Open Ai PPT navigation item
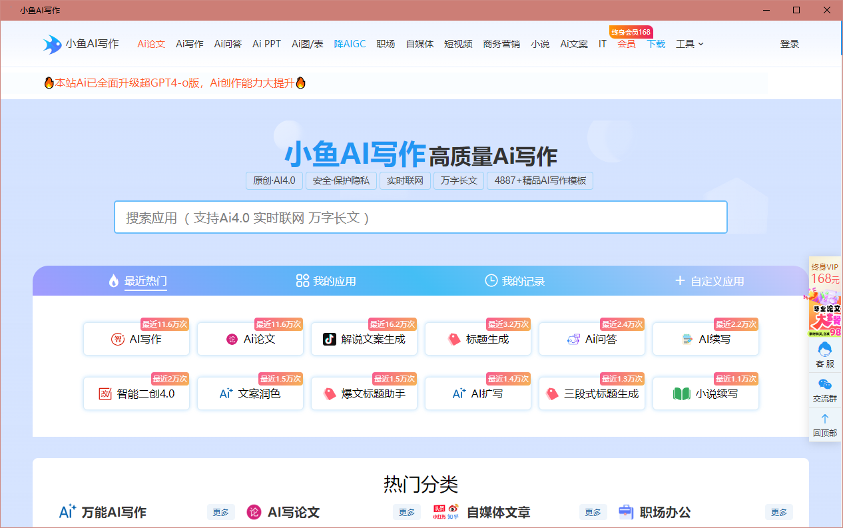 click(x=267, y=44)
